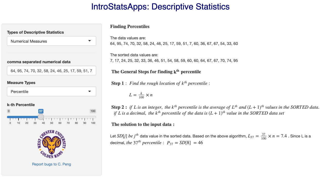Viewport: 320px width, 177px height.
Task: Click the caret arrow beside Percentile
Action: pyautogui.click(x=89, y=91)
